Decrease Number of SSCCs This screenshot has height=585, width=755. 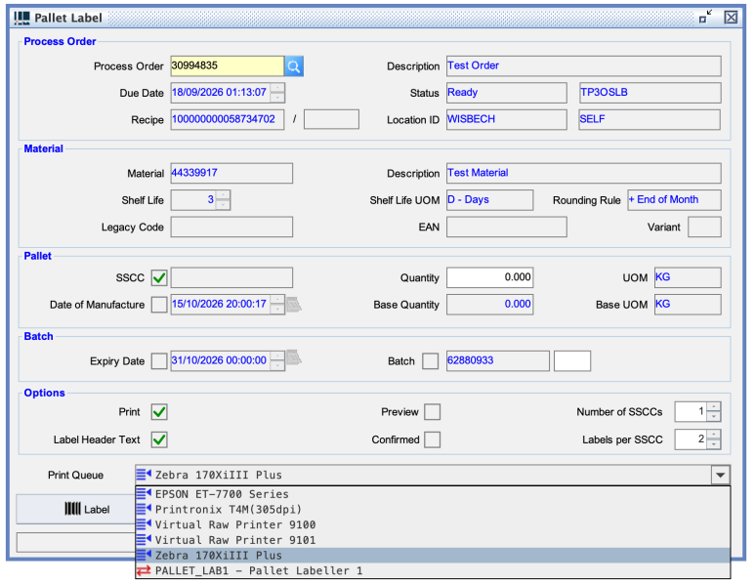pos(714,417)
